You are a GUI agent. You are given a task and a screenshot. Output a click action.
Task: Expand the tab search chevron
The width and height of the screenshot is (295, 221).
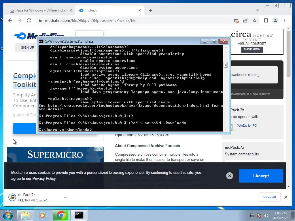pyautogui.click(x=257, y=10)
